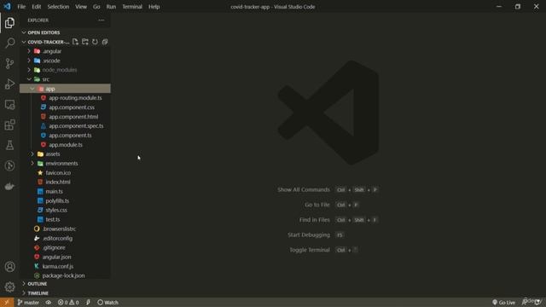Open the Search view icon

coord(9,43)
